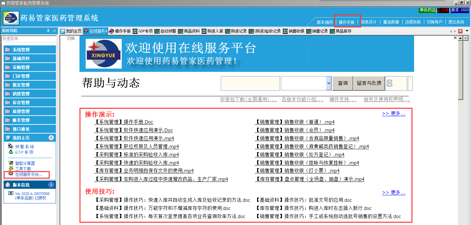The height and width of the screenshot is (225, 471).
Task: Click the search keyword text box beside combo
Action: [250, 83]
